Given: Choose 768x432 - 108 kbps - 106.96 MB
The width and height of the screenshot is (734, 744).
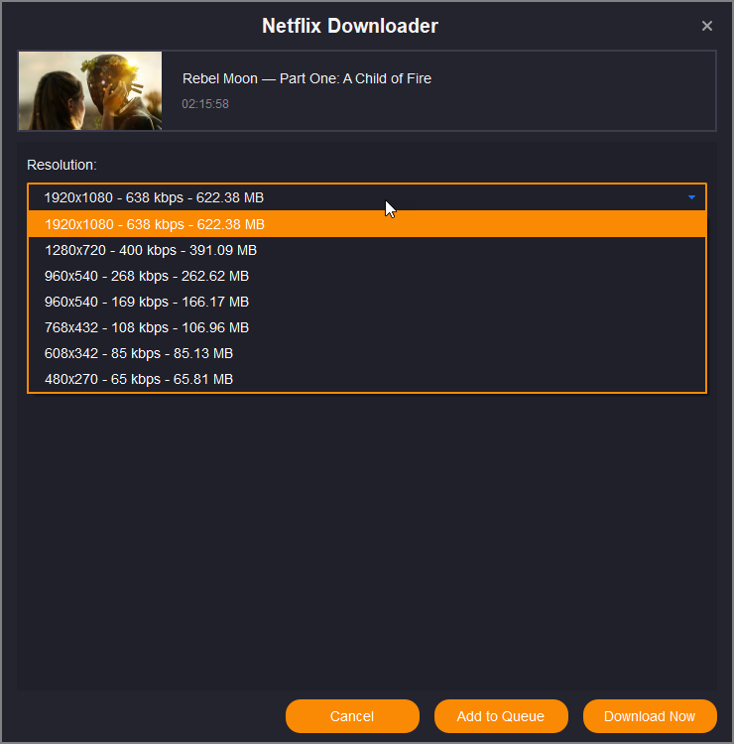Looking at the screenshot, I should 367,327.
